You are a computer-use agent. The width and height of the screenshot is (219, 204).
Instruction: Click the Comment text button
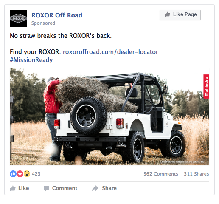[65, 188]
